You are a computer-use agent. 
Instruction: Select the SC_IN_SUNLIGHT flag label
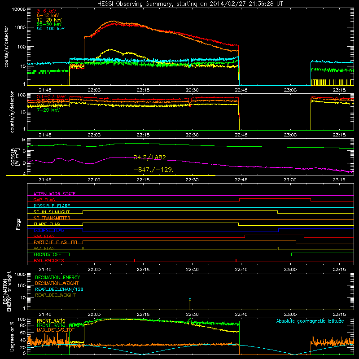click(x=52, y=212)
